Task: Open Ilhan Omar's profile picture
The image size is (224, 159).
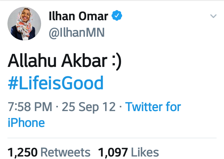Action: click(24, 24)
